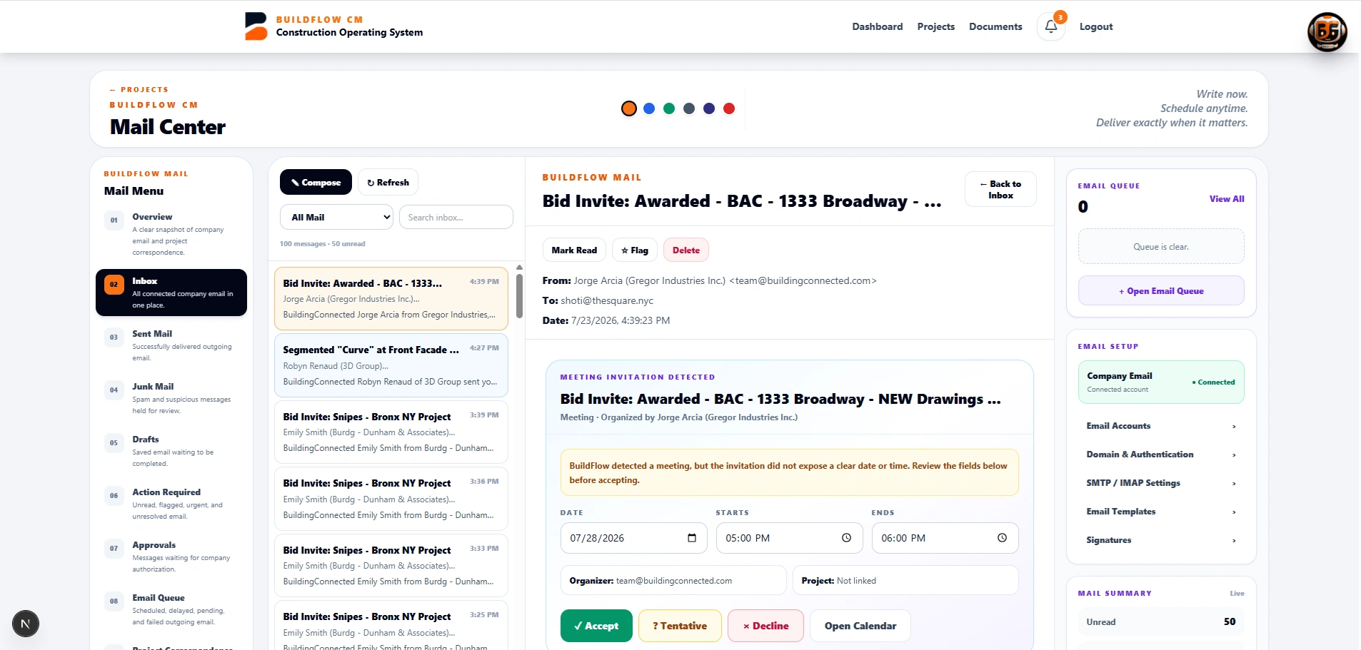
Task: Click Back to Inbox button
Action: point(1000,189)
